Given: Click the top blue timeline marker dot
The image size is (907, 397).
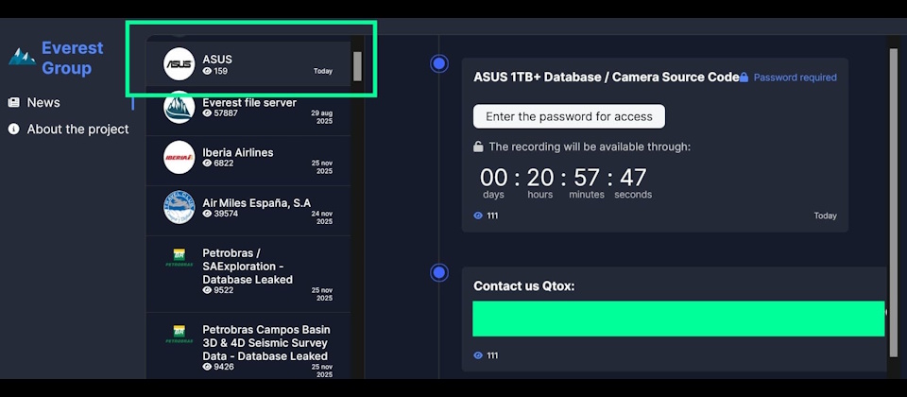Looking at the screenshot, I should [x=439, y=63].
